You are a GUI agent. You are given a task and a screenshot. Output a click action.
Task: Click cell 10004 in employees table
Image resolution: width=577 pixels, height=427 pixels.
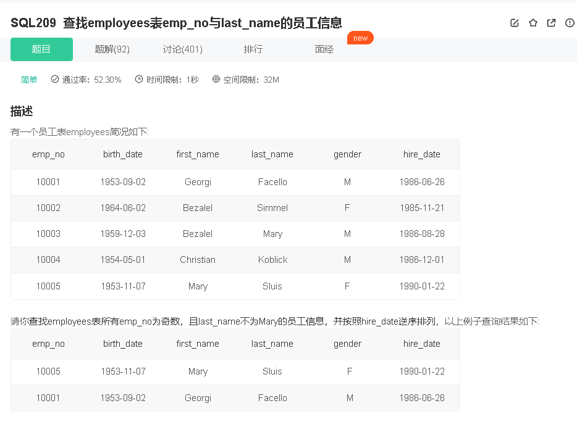click(48, 260)
